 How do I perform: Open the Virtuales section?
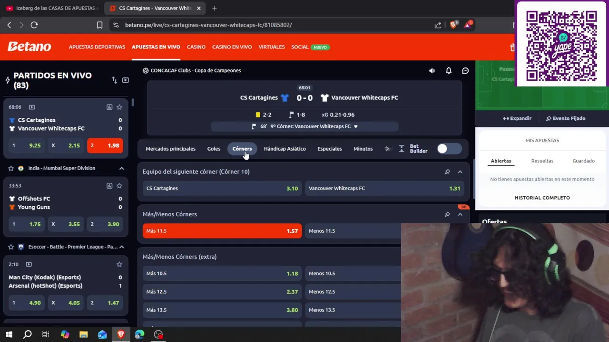tap(272, 47)
